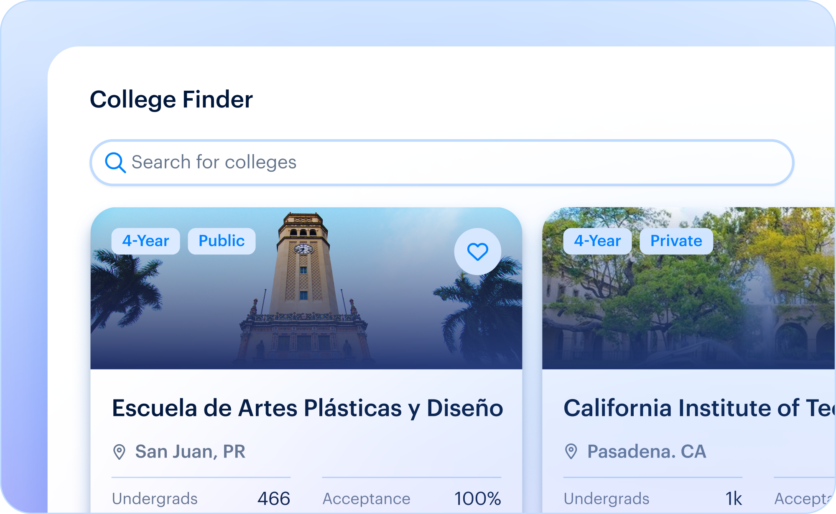Open California Institute of Technology title
Image resolution: width=836 pixels, height=514 pixels.
coord(699,408)
